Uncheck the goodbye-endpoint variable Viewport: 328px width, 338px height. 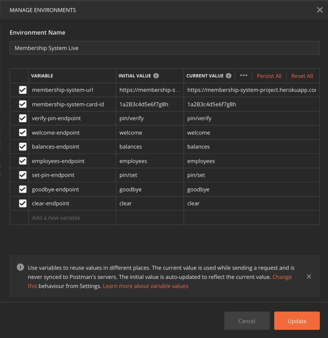[x=23, y=189]
